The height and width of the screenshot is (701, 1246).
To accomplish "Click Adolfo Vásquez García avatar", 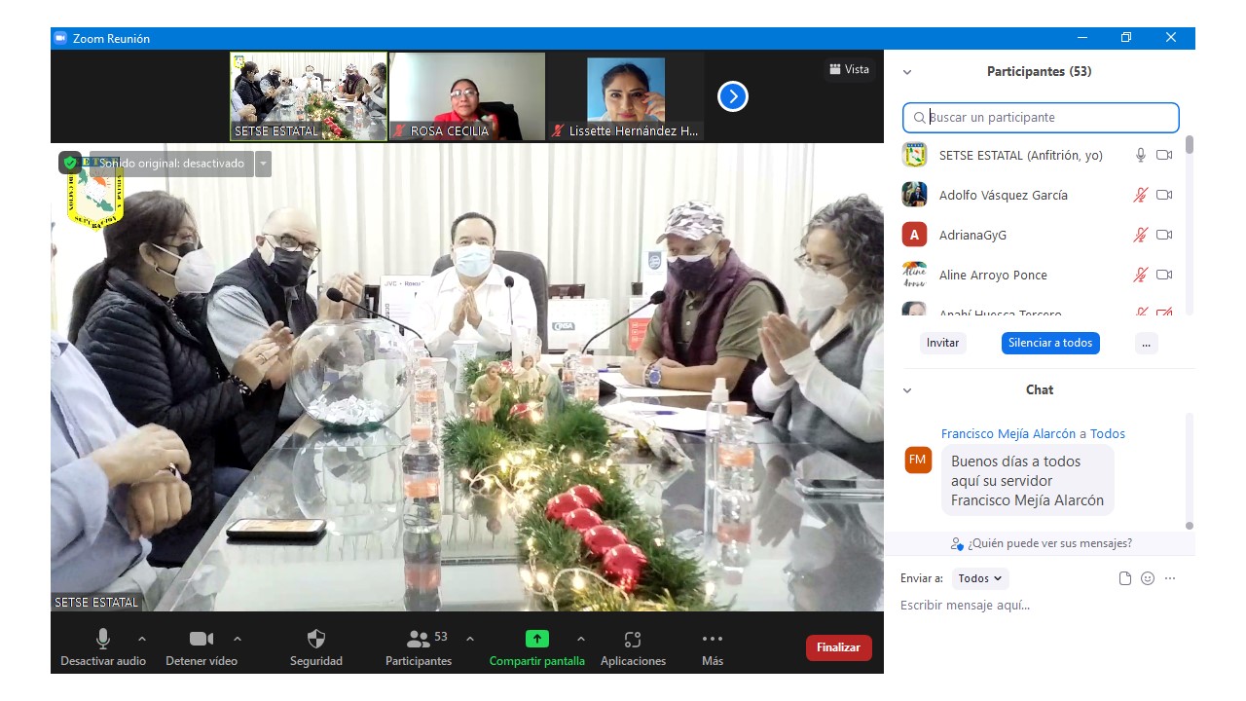I will point(914,195).
